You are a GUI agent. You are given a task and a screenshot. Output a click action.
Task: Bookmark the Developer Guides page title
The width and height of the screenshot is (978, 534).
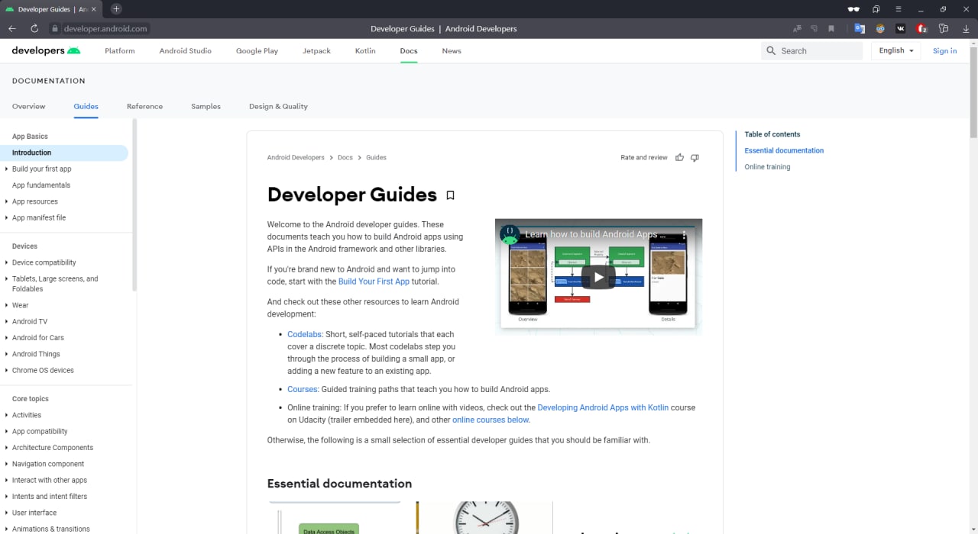point(450,195)
